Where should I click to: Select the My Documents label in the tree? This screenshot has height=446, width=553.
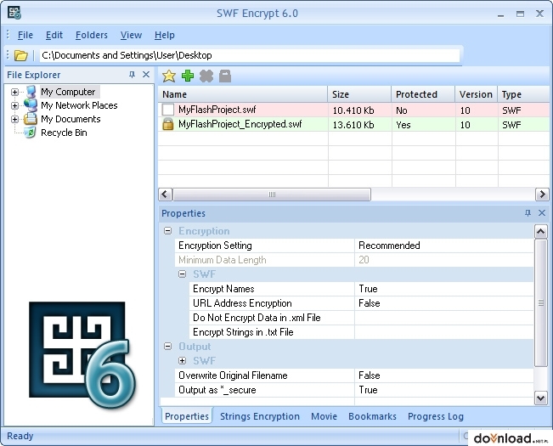tap(71, 119)
